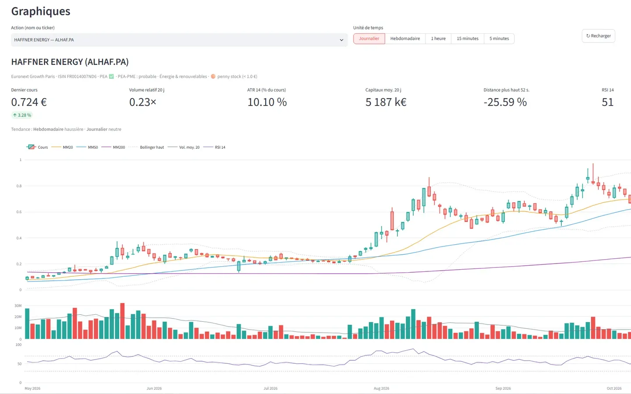Toggle the MM200 legend entry

113,147
